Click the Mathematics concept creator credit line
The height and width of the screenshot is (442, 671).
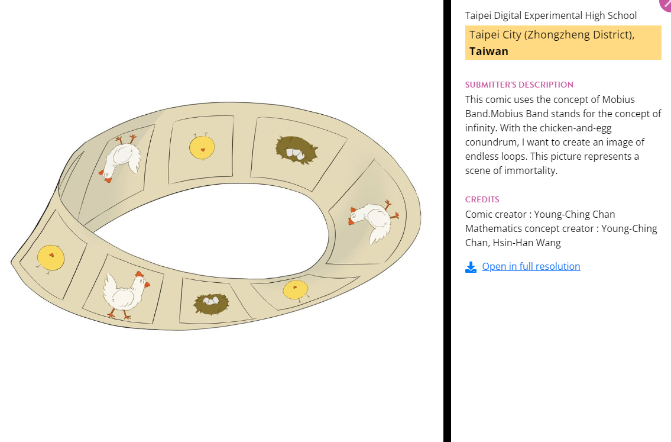pos(561,235)
